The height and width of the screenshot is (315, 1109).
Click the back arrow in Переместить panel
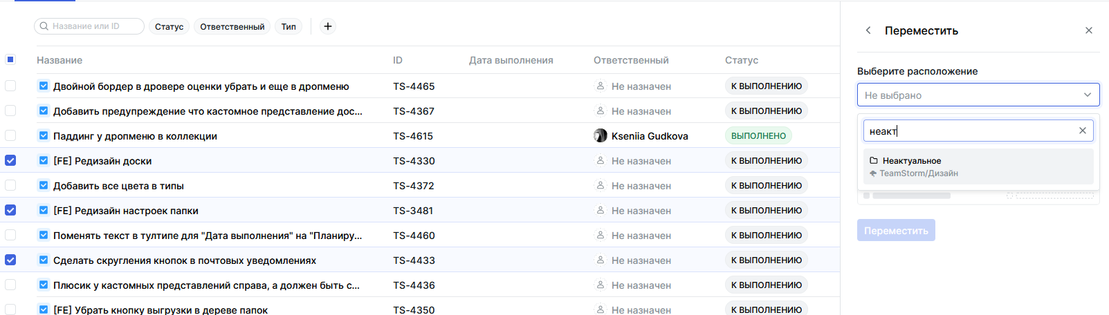(868, 30)
